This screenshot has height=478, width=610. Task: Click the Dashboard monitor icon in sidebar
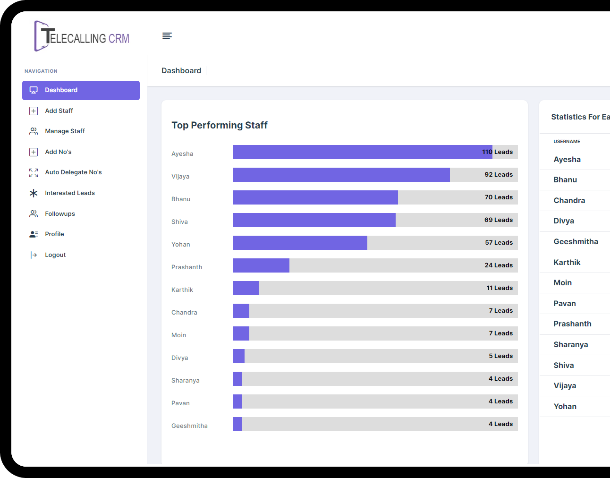click(34, 90)
